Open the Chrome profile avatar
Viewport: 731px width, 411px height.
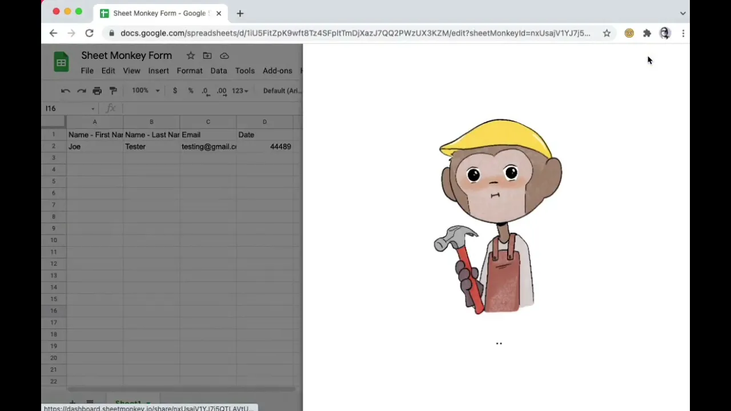pos(665,33)
